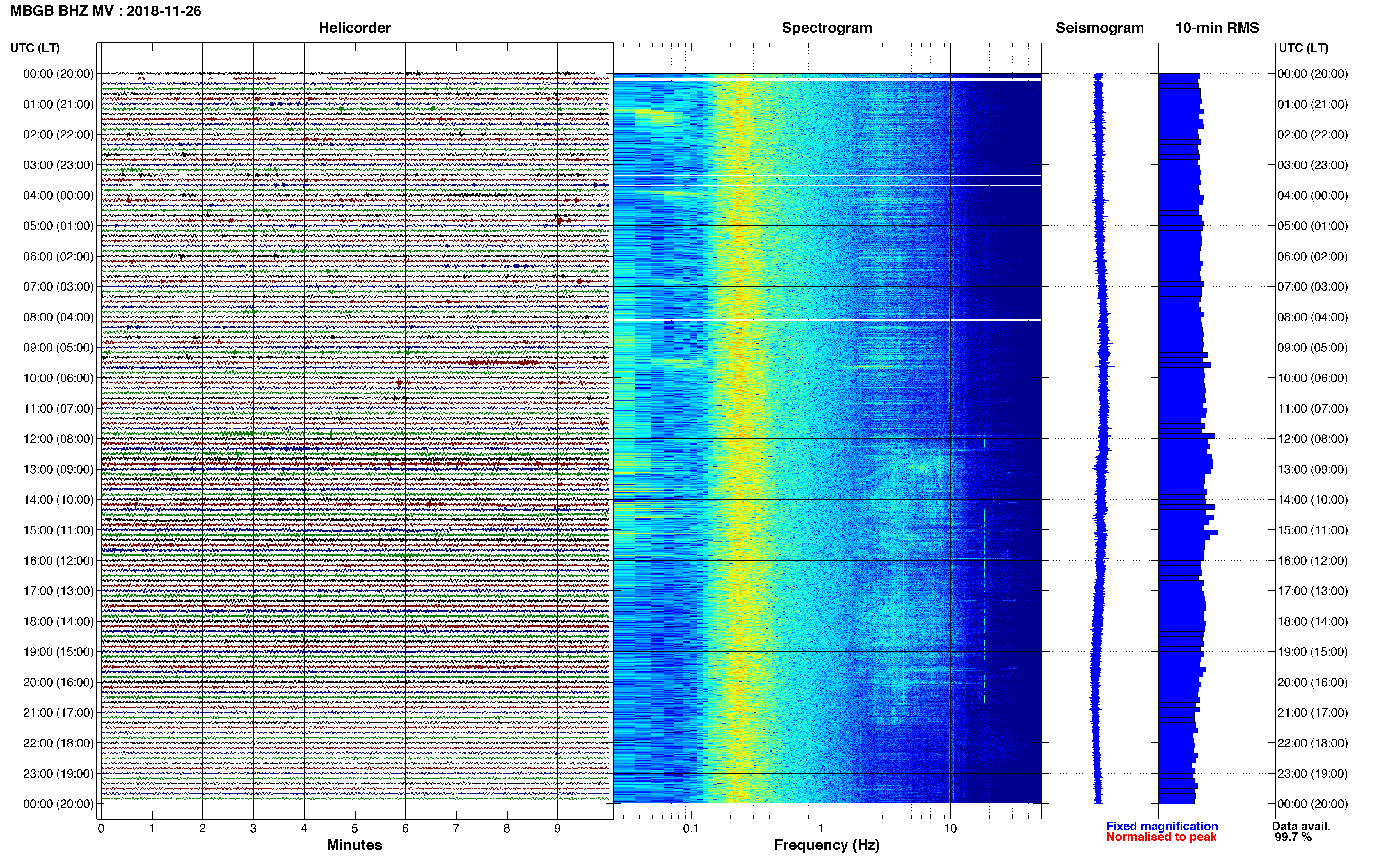
Task: Click the Seismogram panel heading
Action: [x=1100, y=28]
